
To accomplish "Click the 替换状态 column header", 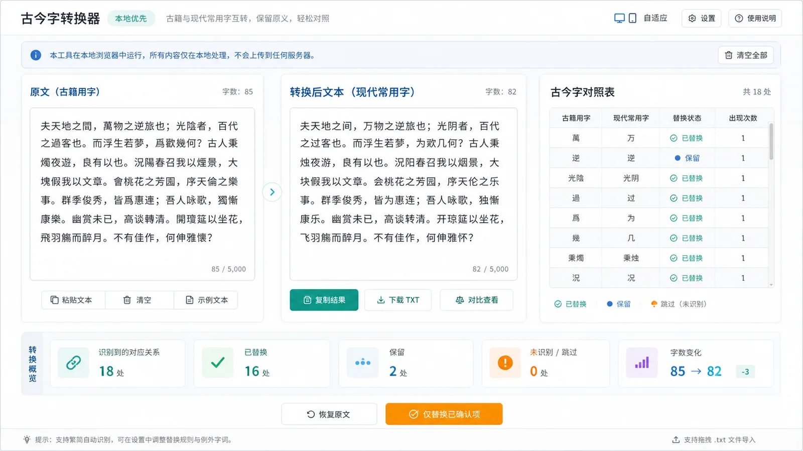I will (x=687, y=118).
